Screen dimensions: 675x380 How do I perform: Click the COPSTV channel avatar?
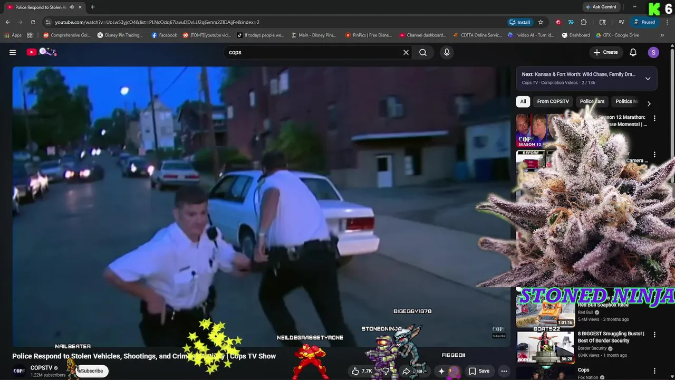point(19,371)
